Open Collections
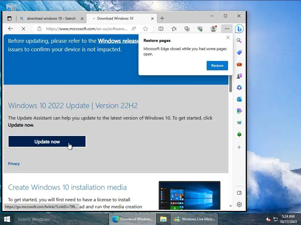301x225 pixels. click(x=187, y=29)
